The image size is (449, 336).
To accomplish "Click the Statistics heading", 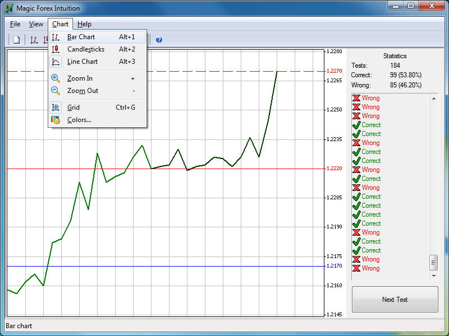I will [395, 56].
